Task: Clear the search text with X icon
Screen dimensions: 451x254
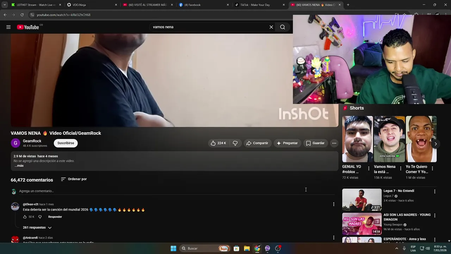Action: pyautogui.click(x=271, y=27)
